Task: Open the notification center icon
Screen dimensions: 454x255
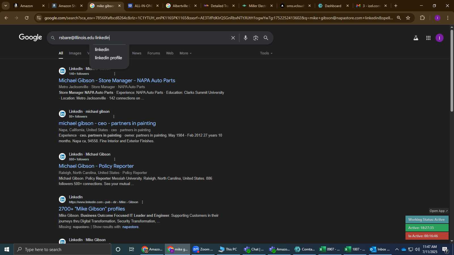Action: point(445,249)
